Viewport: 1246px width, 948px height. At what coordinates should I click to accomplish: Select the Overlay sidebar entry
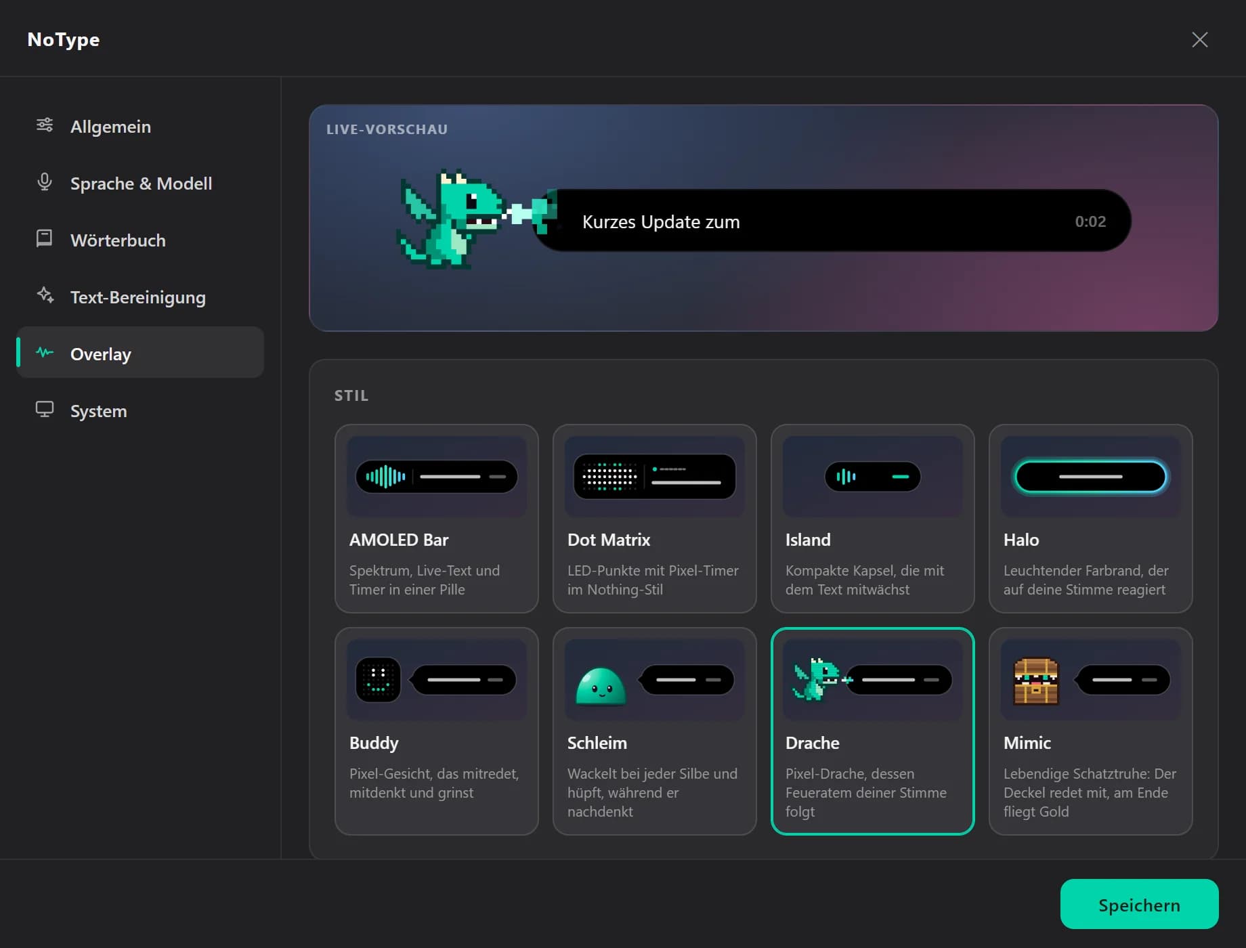click(140, 352)
